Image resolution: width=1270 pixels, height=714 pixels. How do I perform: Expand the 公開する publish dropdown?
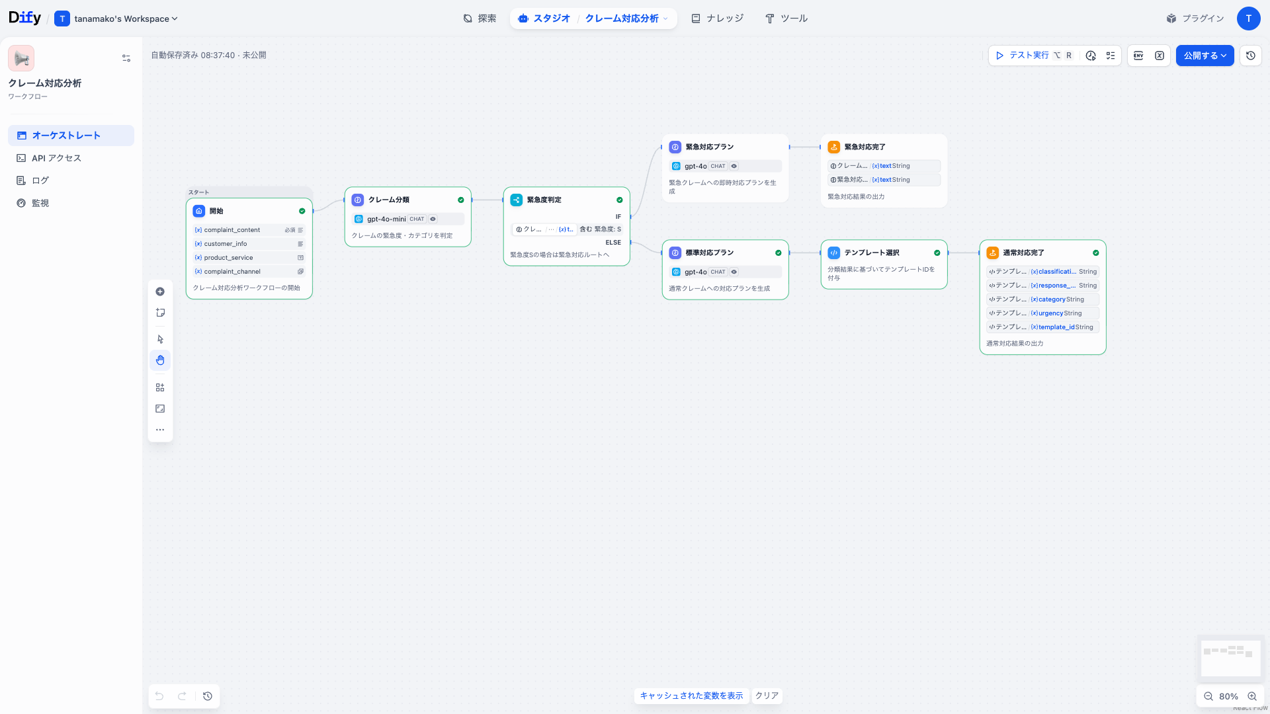tap(1205, 56)
